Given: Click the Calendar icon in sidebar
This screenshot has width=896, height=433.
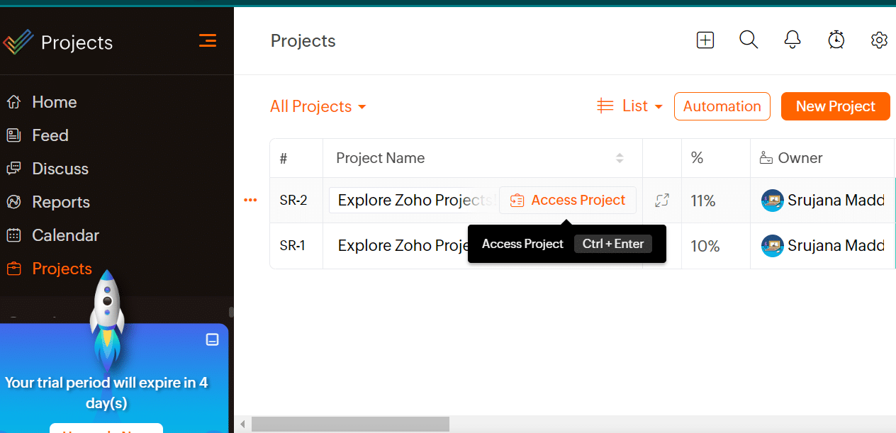Looking at the screenshot, I should [13, 235].
